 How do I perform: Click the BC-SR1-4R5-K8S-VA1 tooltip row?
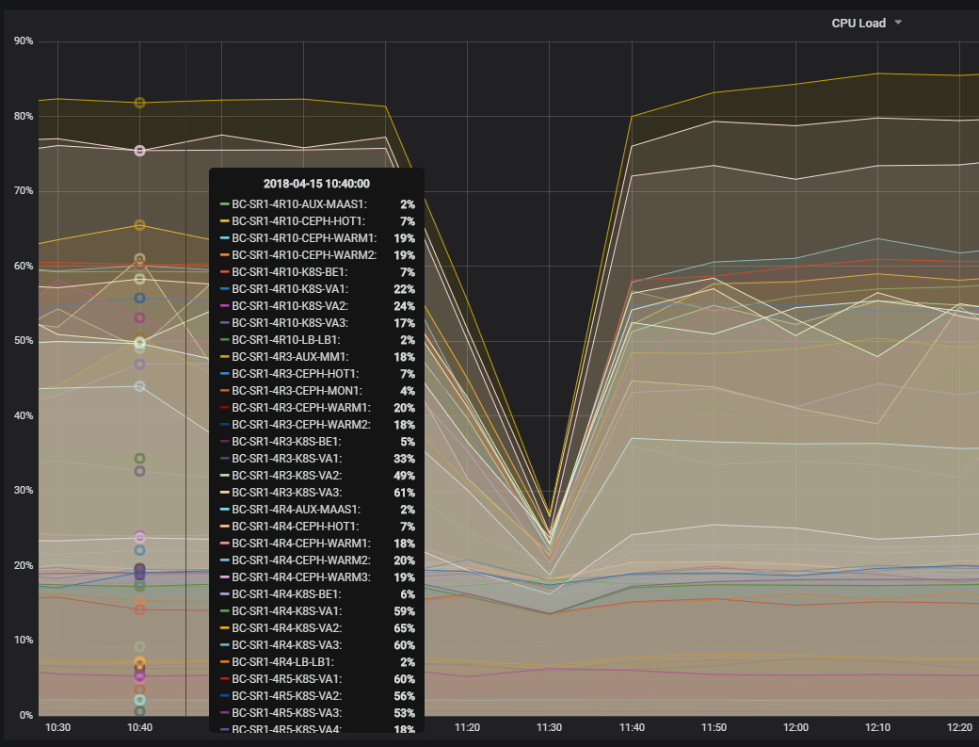click(317, 679)
